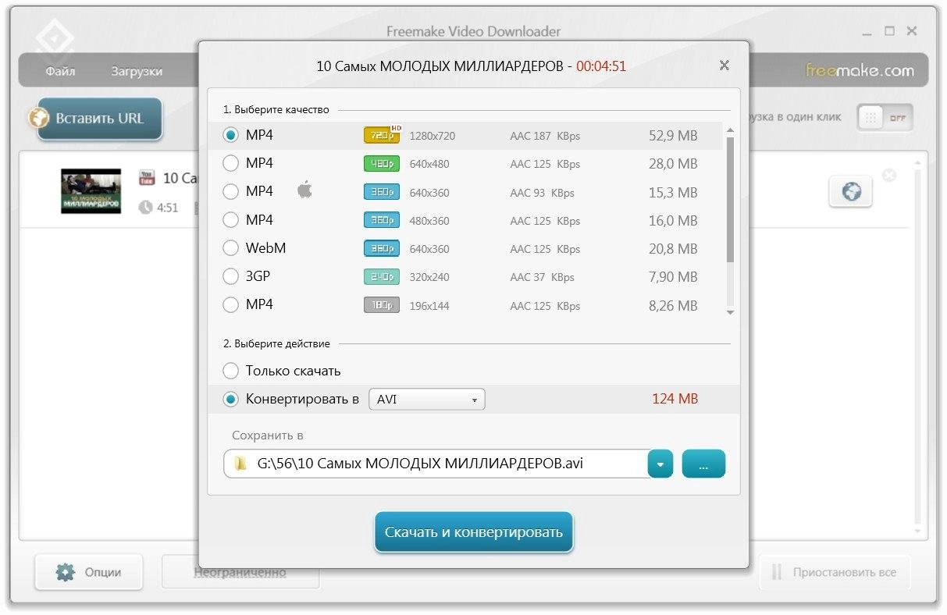Click the Apple logo icon on MP4 row
The height and width of the screenshot is (615, 947).
(305, 190)
